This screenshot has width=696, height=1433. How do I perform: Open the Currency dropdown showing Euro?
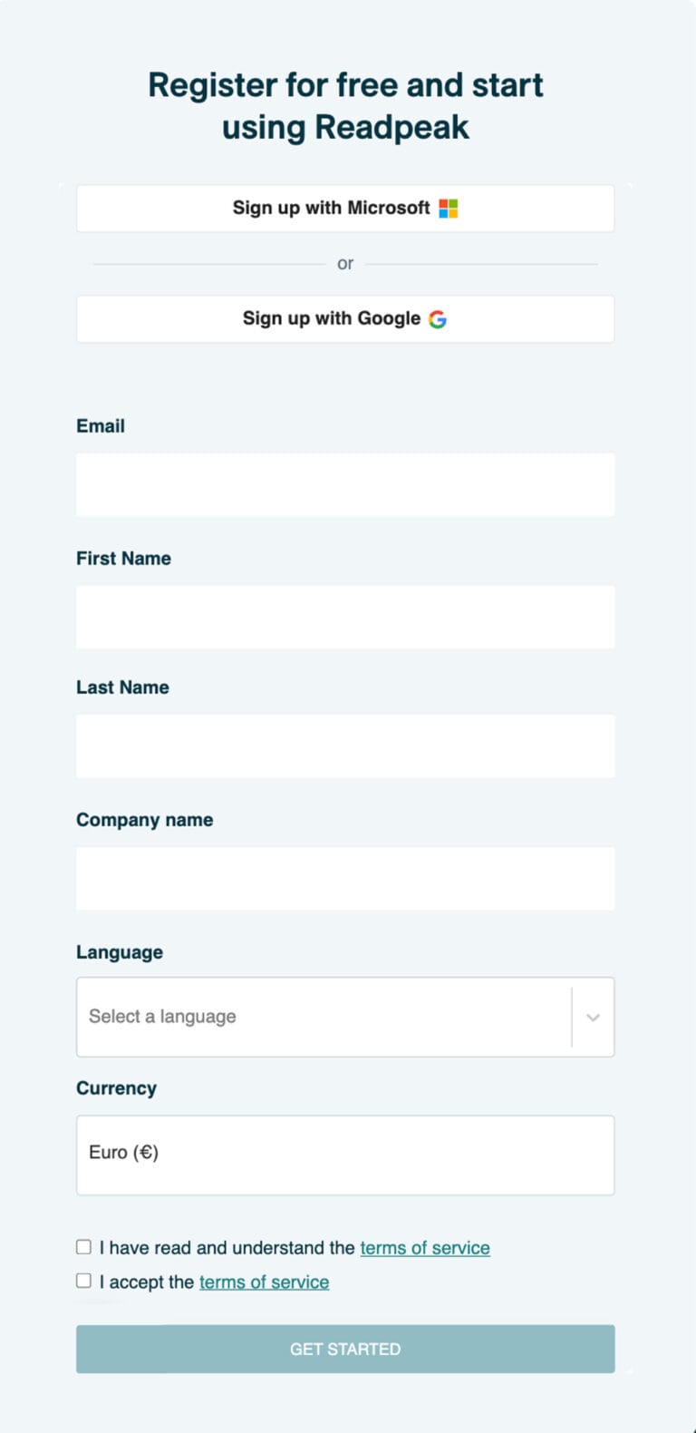[x=345, y=1153]
